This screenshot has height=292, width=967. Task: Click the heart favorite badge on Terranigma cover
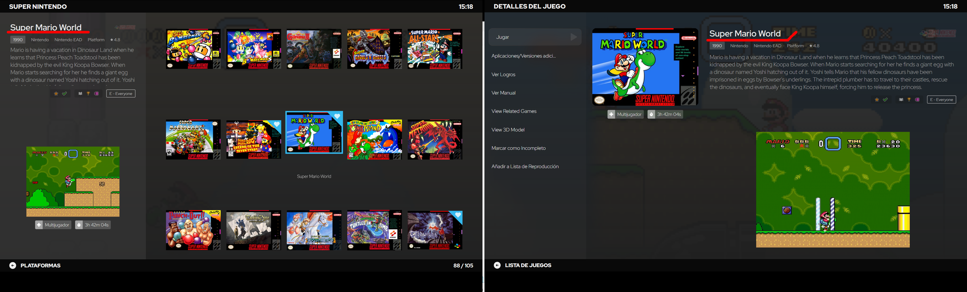coord(458,215)
